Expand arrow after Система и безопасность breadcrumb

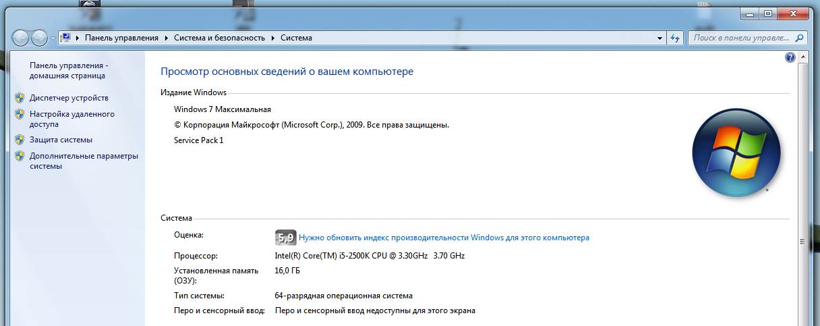[x=273, y=38]
